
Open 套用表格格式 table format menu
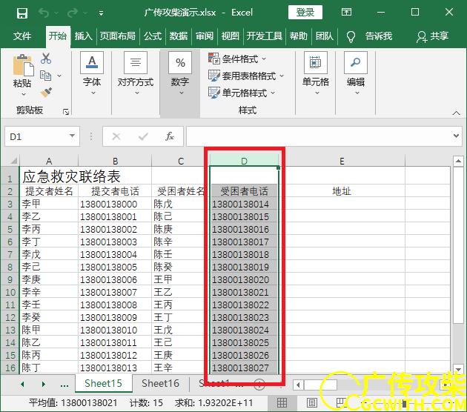245,76
